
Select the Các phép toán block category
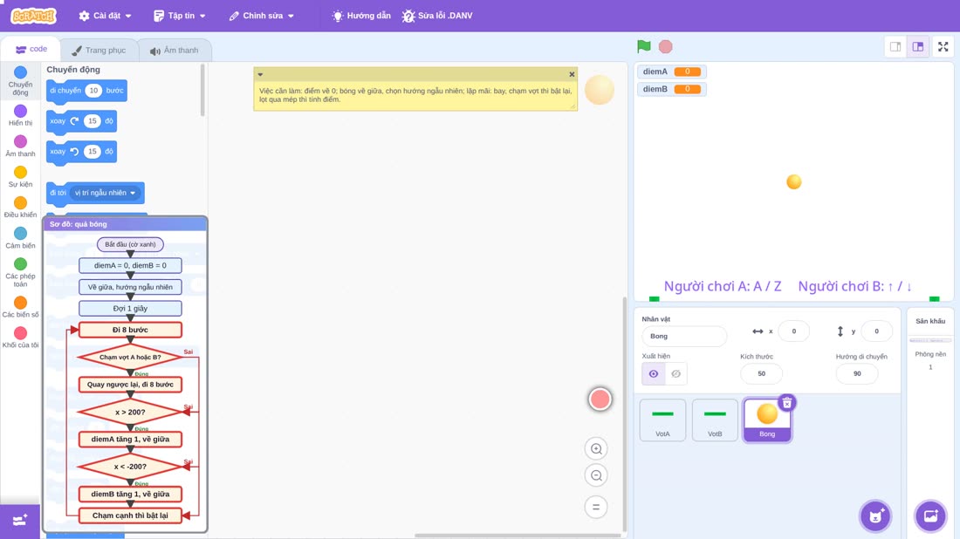click(20, 272)
